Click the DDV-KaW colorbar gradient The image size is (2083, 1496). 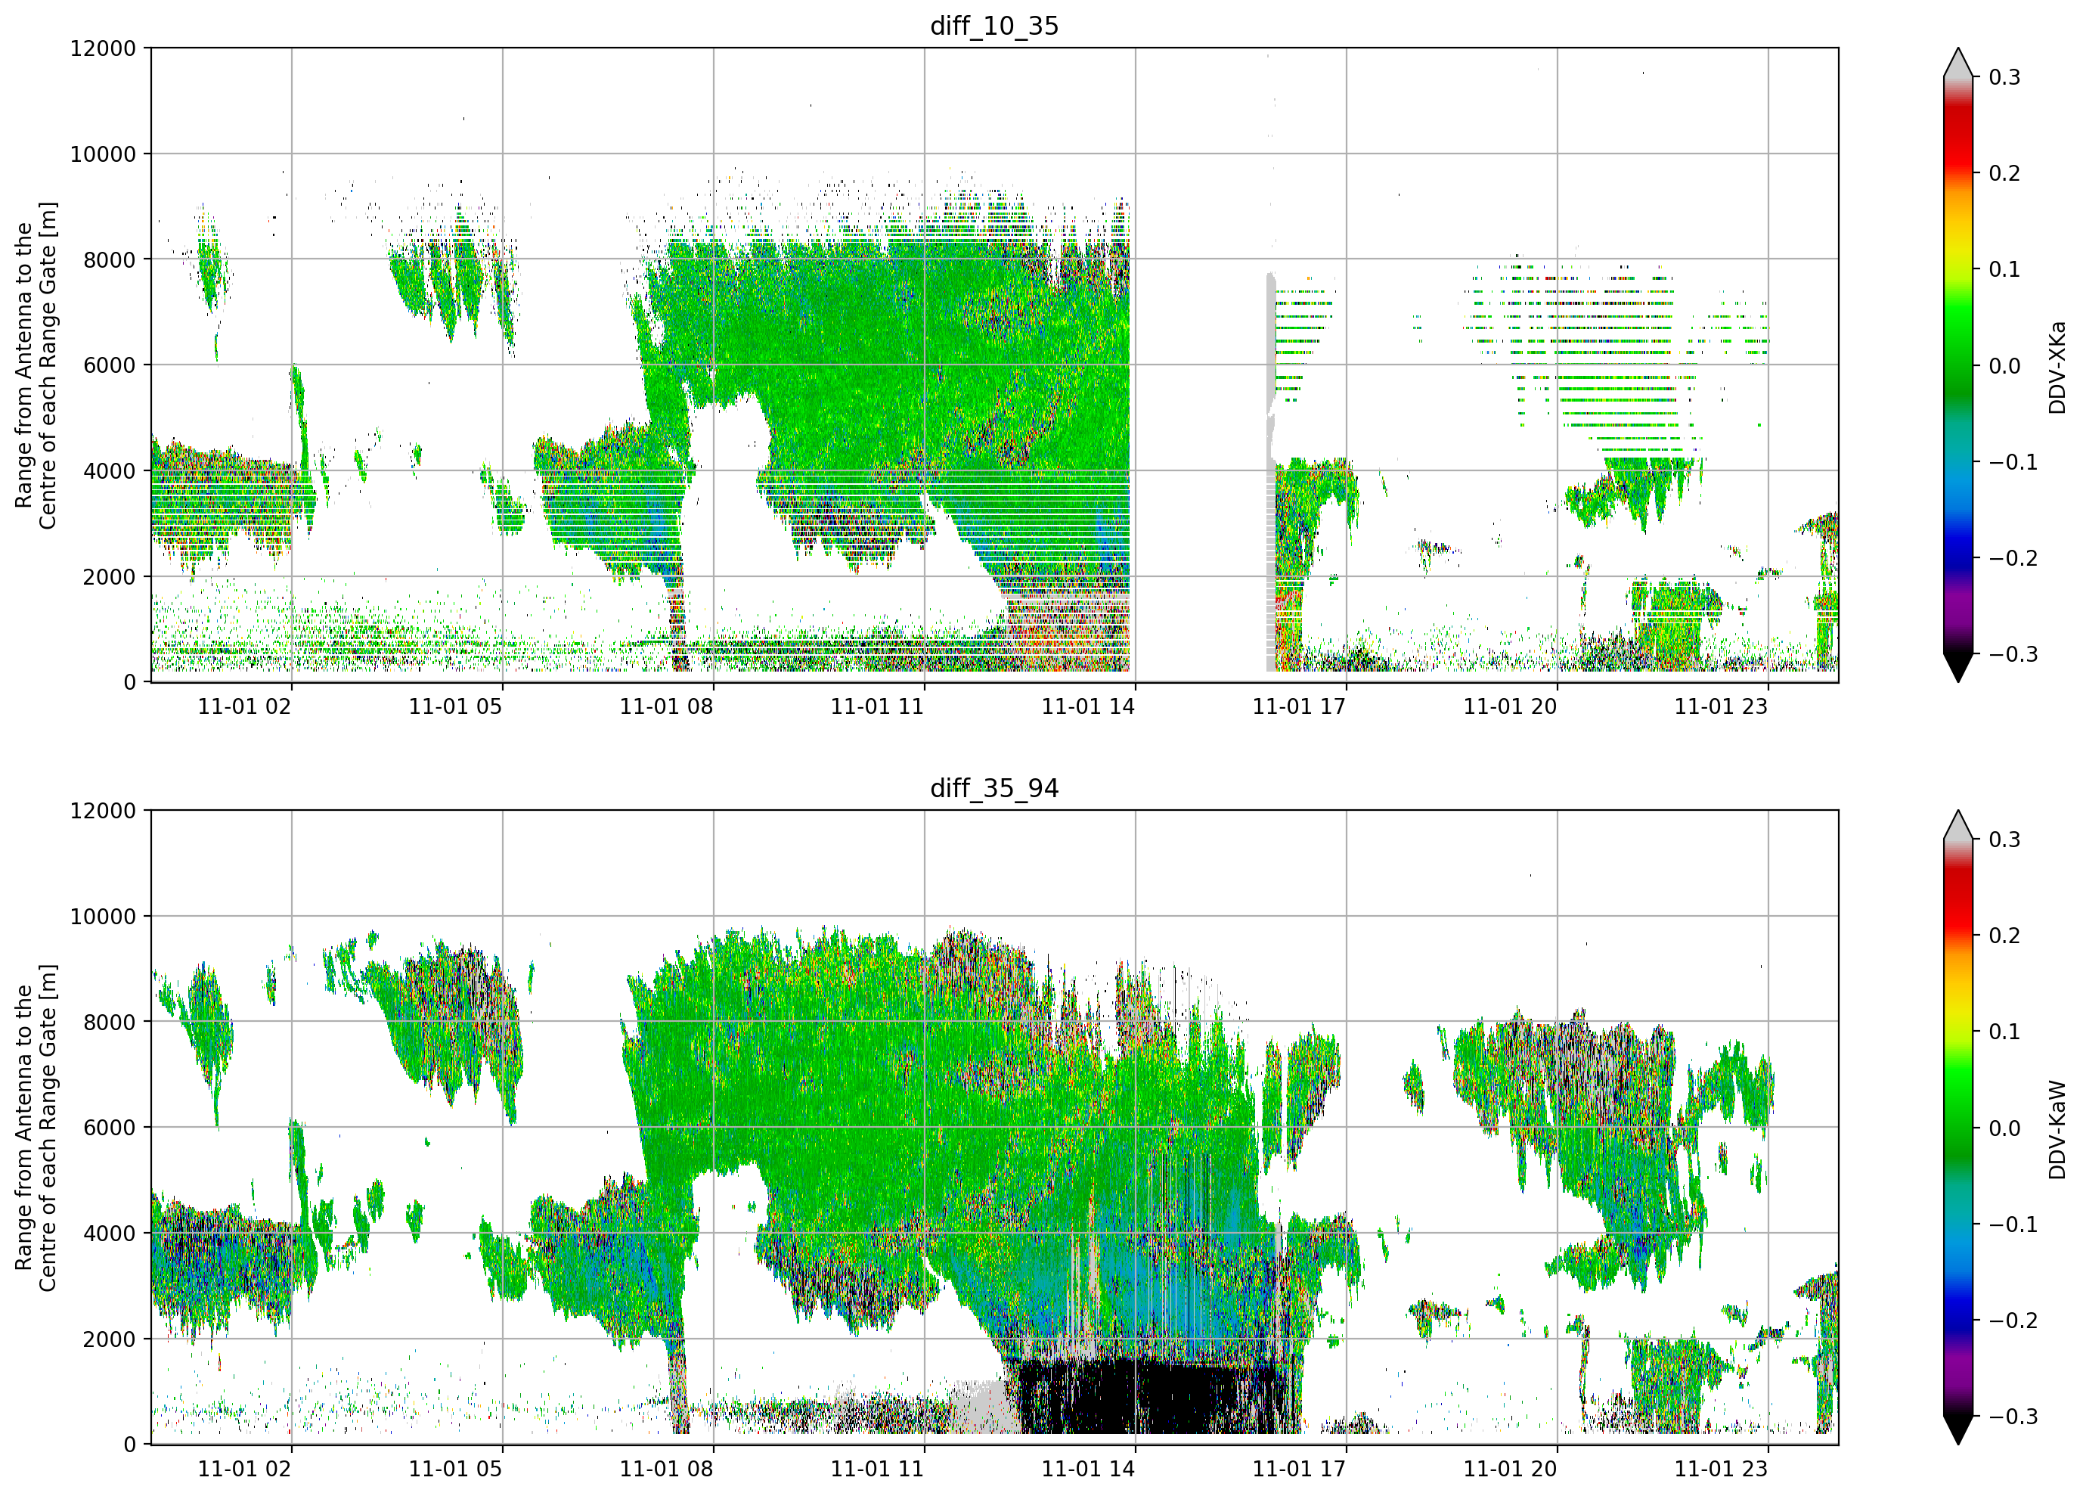[x=1958, y=1128]
